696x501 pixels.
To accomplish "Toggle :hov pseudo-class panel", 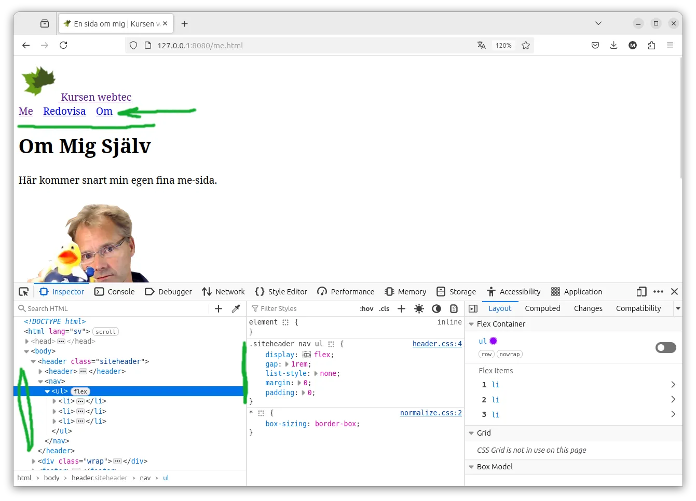I will [366, 308].
